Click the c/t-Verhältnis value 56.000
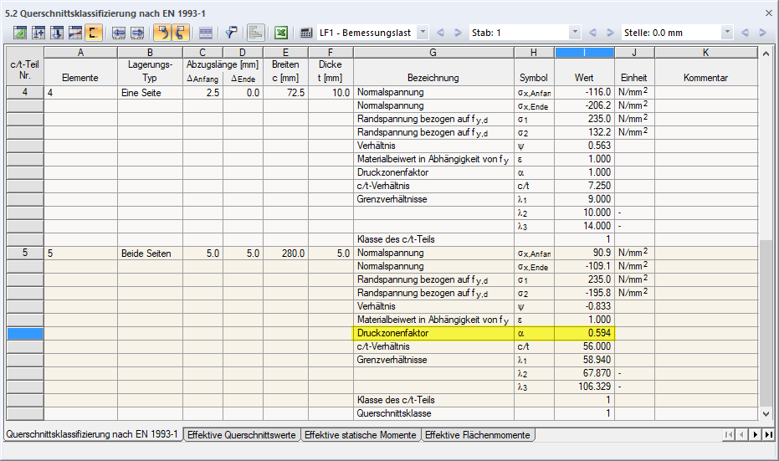This screenshot has height=461, width=779. (584, 346)
